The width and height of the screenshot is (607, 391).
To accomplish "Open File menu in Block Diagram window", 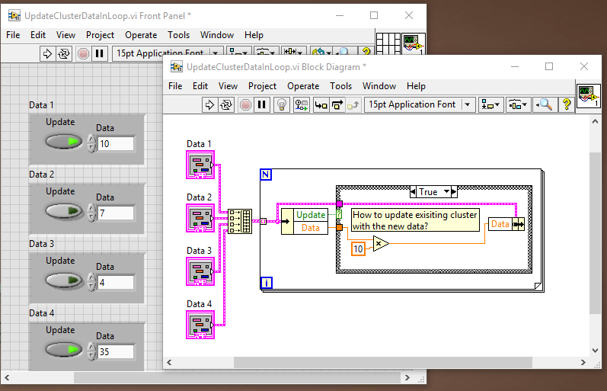I will pos(175,86).
